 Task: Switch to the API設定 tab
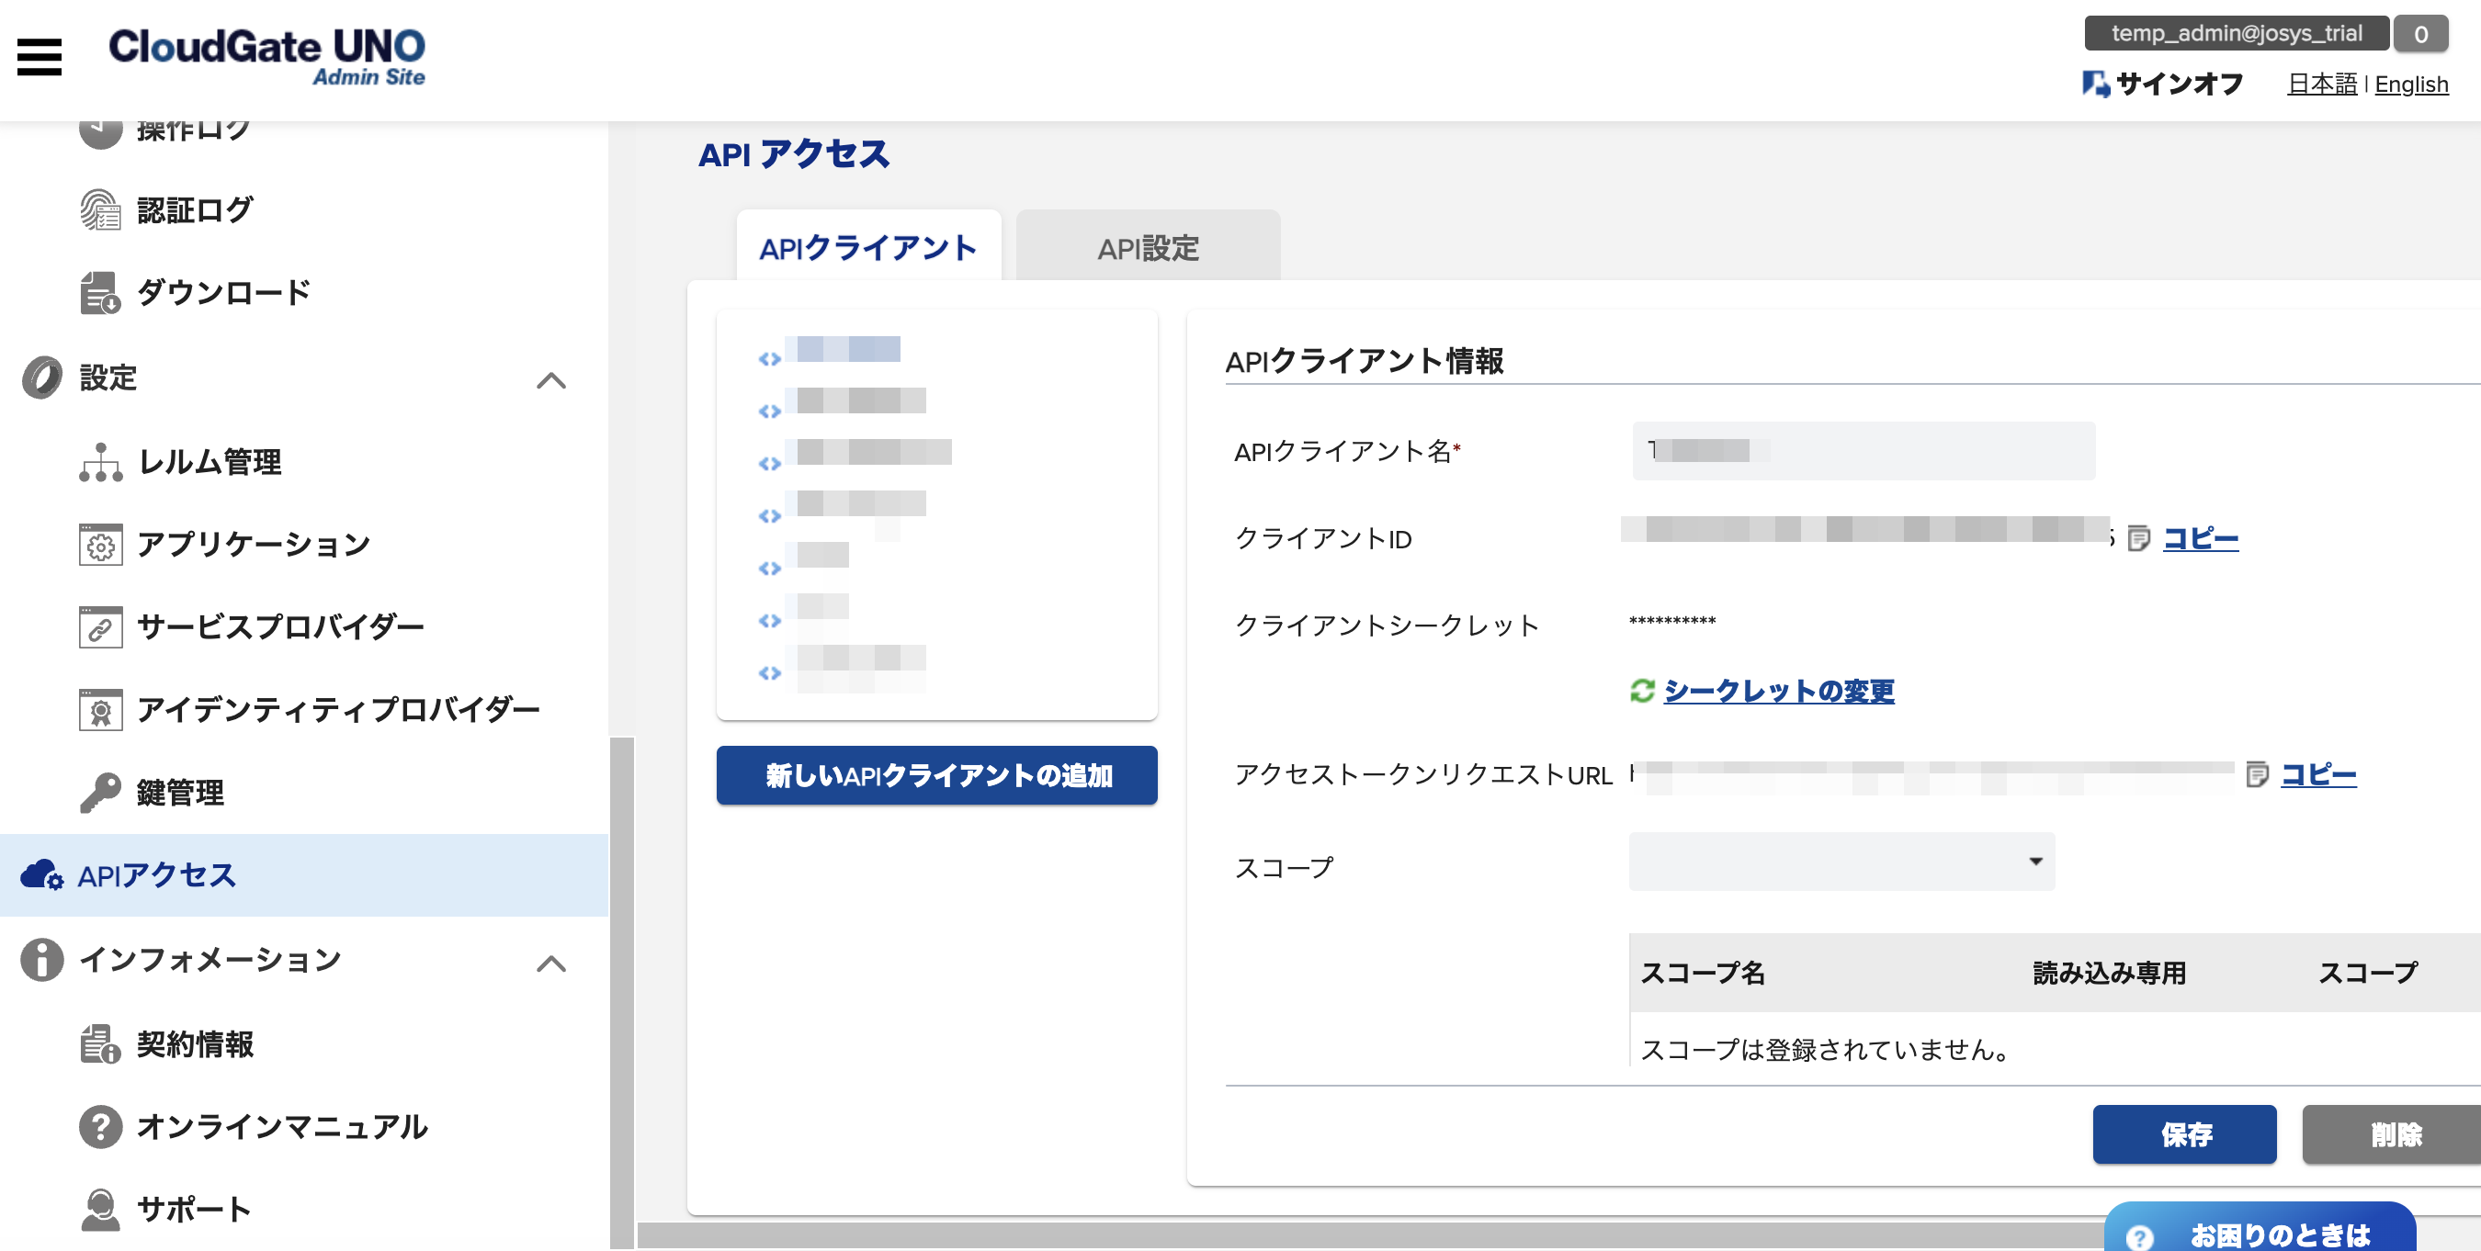[1147, 249]
